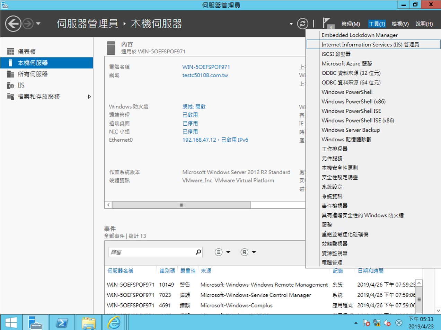
Task: Click computer name link WIN-5OEFSPOF971
Action: click(206, 67)
